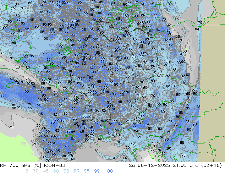Click the legend value 15
The width and height of the screenshot is (225, 174).
pyautogui.click(x=25, y=171)
